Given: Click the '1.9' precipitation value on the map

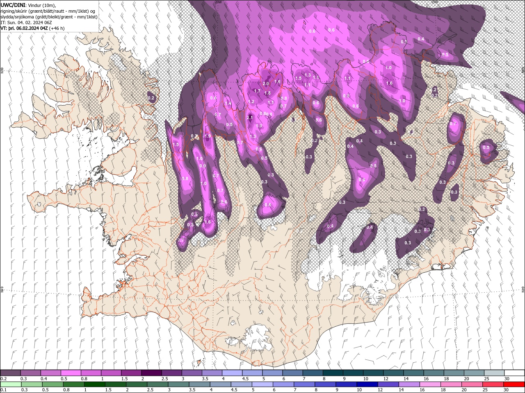Looking at the screenshot, I should coord(208,136).
